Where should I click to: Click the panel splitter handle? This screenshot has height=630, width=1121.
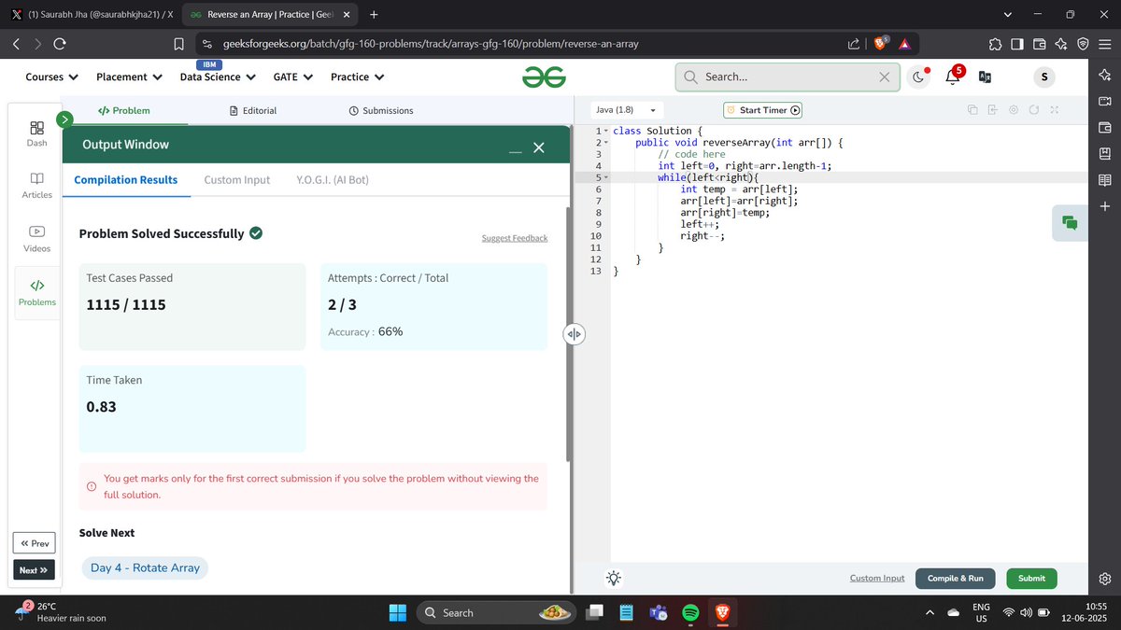pyautogui.click(x=574, y=334)
